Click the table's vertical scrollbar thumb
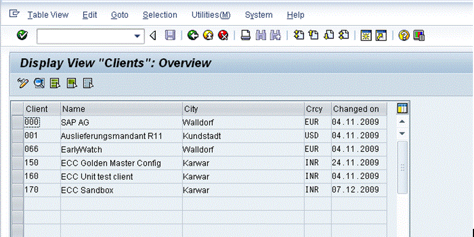This screenshot has height=237, width=474. tap(402, 167)
